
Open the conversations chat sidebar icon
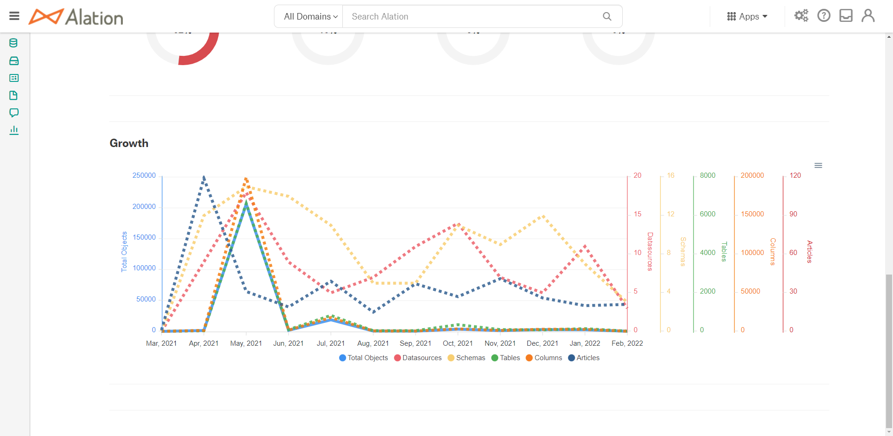click(14, 113)
